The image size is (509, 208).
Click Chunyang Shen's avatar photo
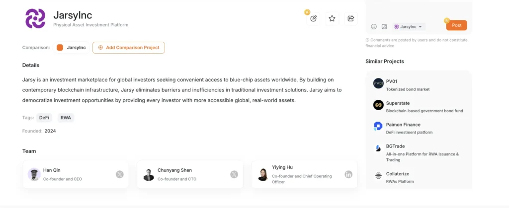pyautogui.click(x=148, y=175)
